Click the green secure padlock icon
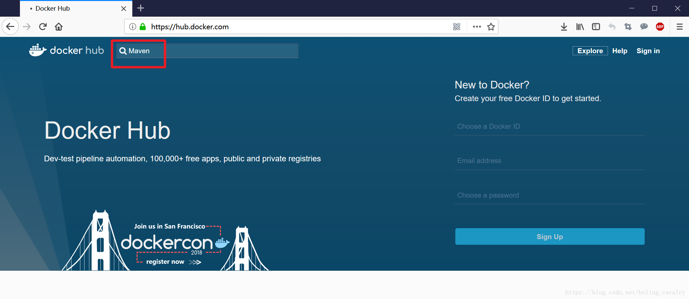Image resolution: width=689 pixels, height=299 pixels. tap(143, 27)
